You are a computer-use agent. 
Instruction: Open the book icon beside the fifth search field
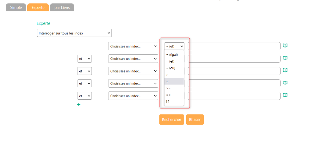click(285, 95)
